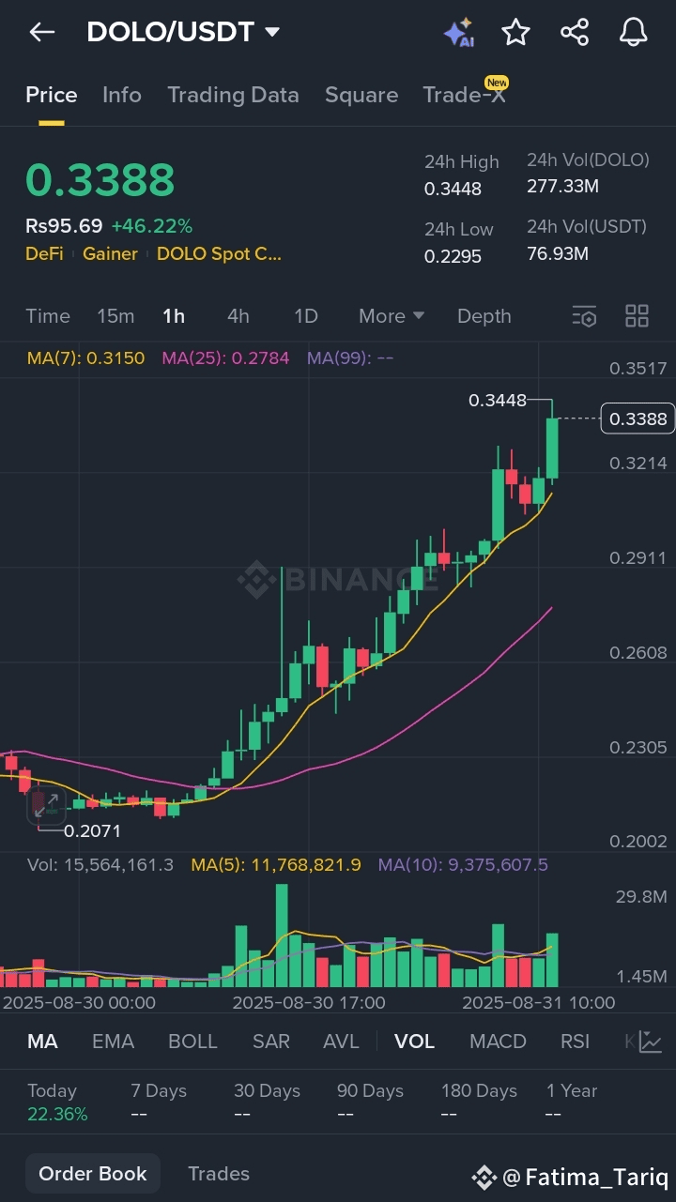Switch to the Trades tab

(x=219, y=1174)
